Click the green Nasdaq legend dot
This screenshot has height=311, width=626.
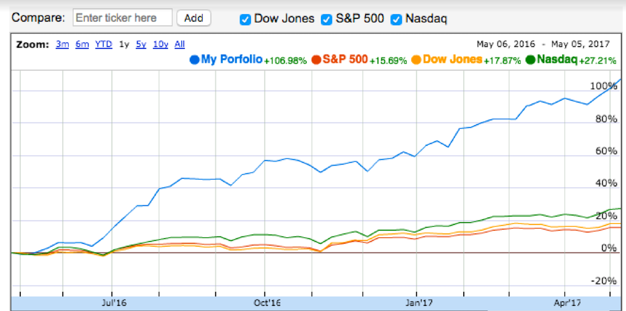pyautogui.click(x=531, y=60)
